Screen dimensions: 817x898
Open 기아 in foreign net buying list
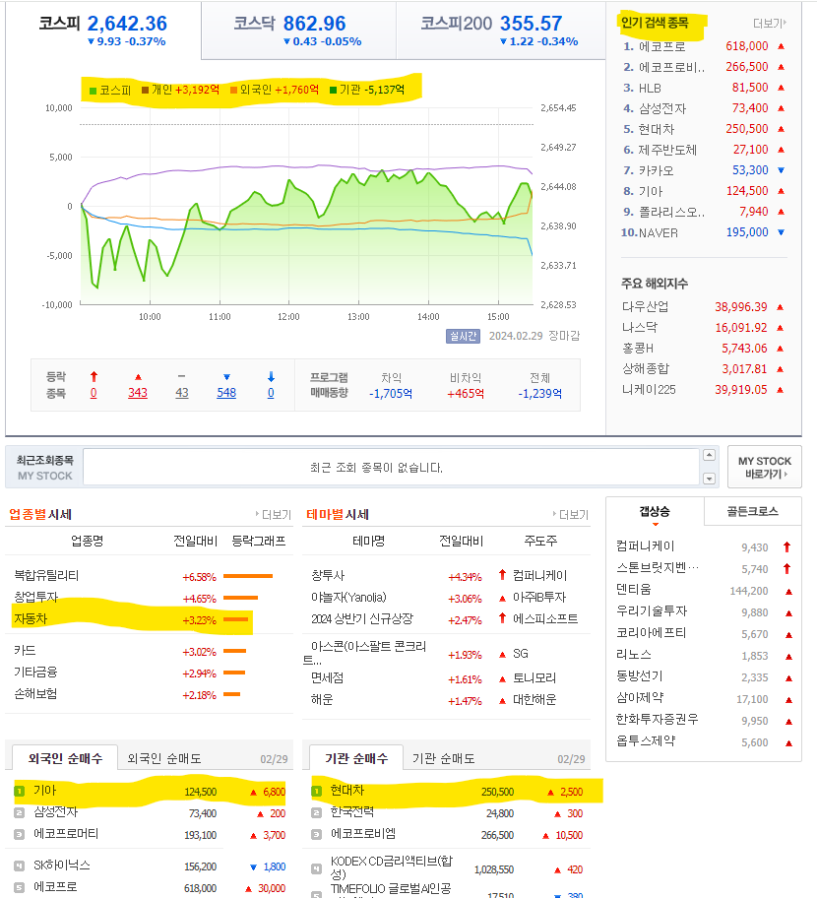pyautogui.click(x=44, y=791)
